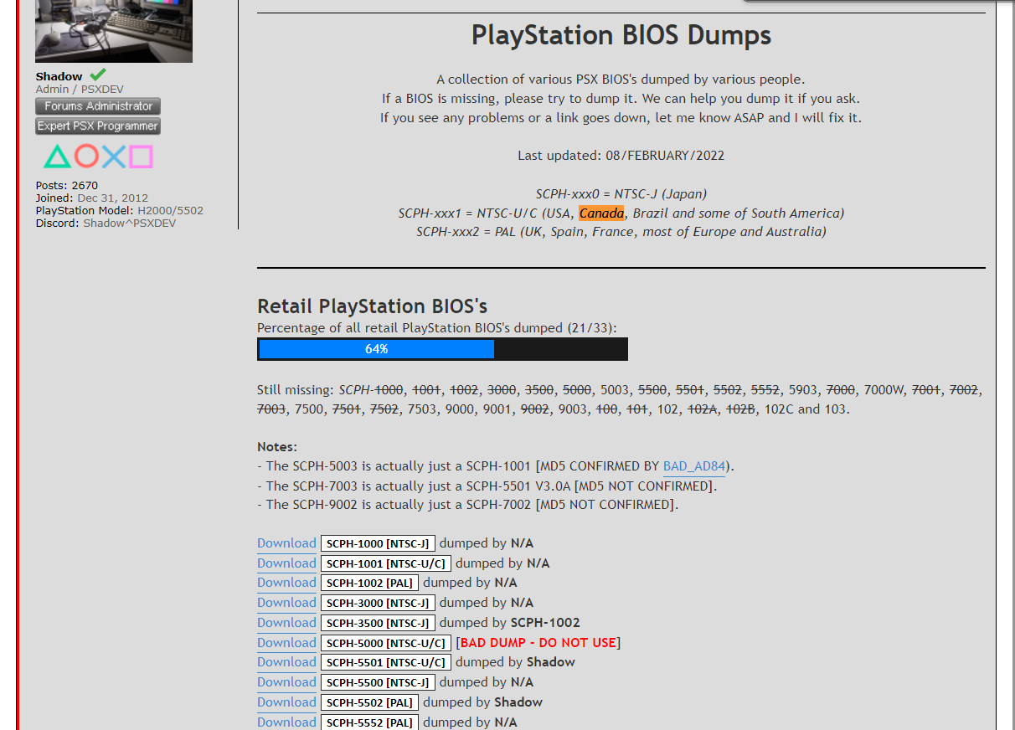This screenshot has width=1015, height=730.
Task: Click the SCPH-1000 [NTSC-J] label box
Action: coord(378,543)
